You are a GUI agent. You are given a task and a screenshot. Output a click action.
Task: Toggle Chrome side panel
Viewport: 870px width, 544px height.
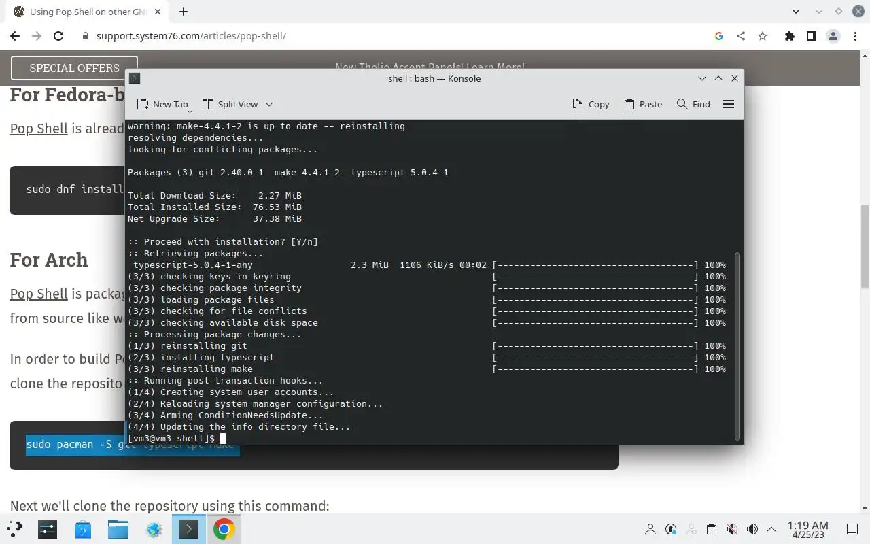click(x=811, y=36)
